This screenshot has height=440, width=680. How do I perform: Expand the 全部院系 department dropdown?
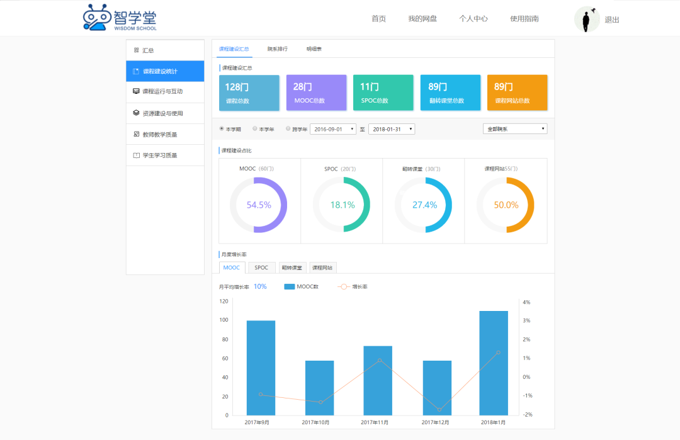tap(515, 129)
